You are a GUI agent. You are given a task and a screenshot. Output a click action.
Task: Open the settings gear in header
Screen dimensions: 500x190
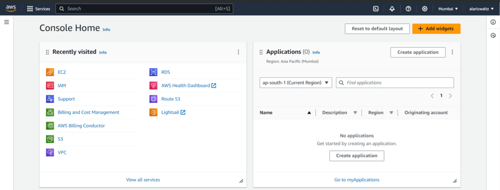424,9
